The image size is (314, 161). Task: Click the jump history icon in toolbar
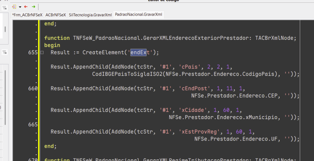pyautogui.click(x=14, y=7)
